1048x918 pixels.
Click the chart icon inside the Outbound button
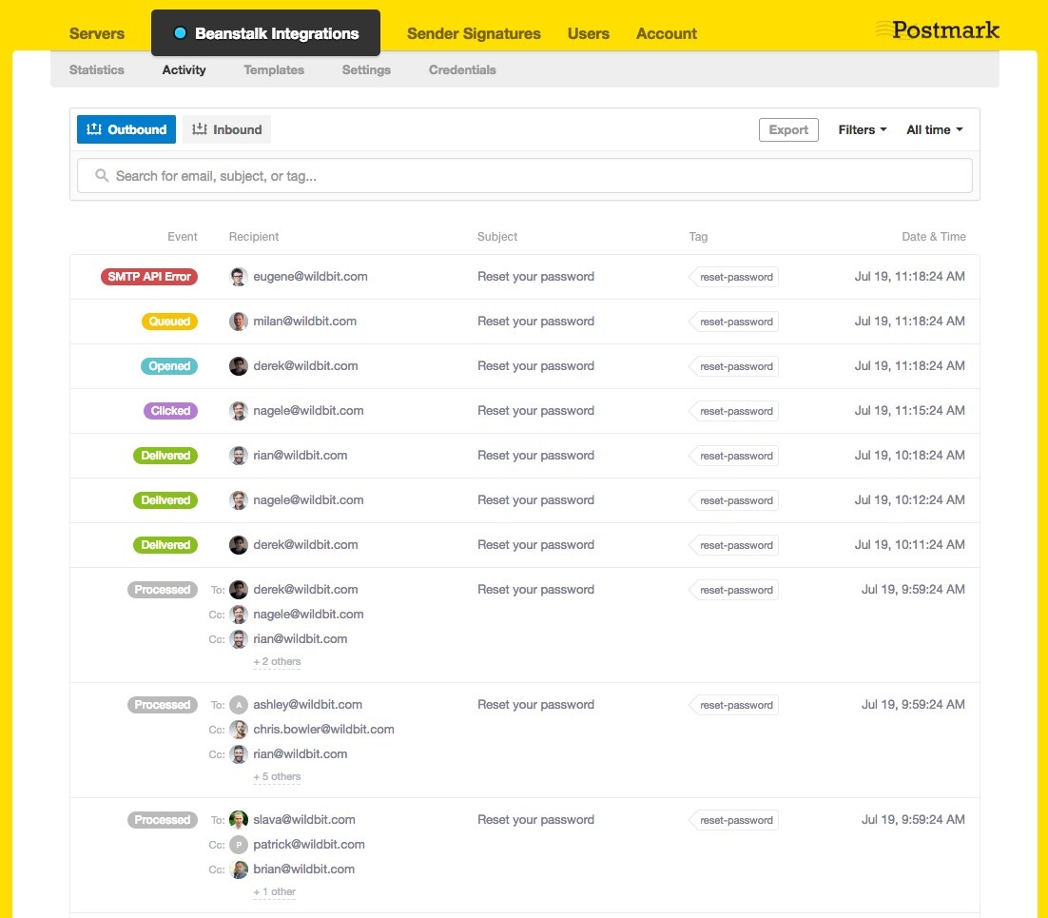click(91, 128)
